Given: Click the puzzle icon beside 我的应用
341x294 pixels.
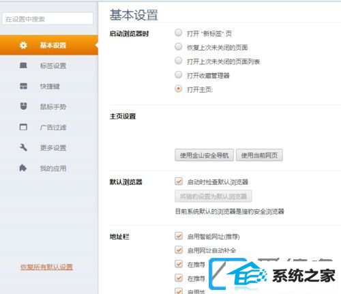Looking at the screenshot, I should 23,168.
